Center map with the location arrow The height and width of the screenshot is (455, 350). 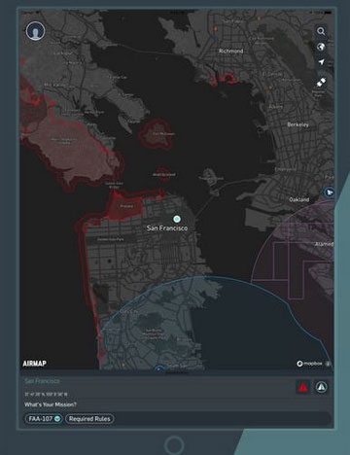[x=321, y=62]
